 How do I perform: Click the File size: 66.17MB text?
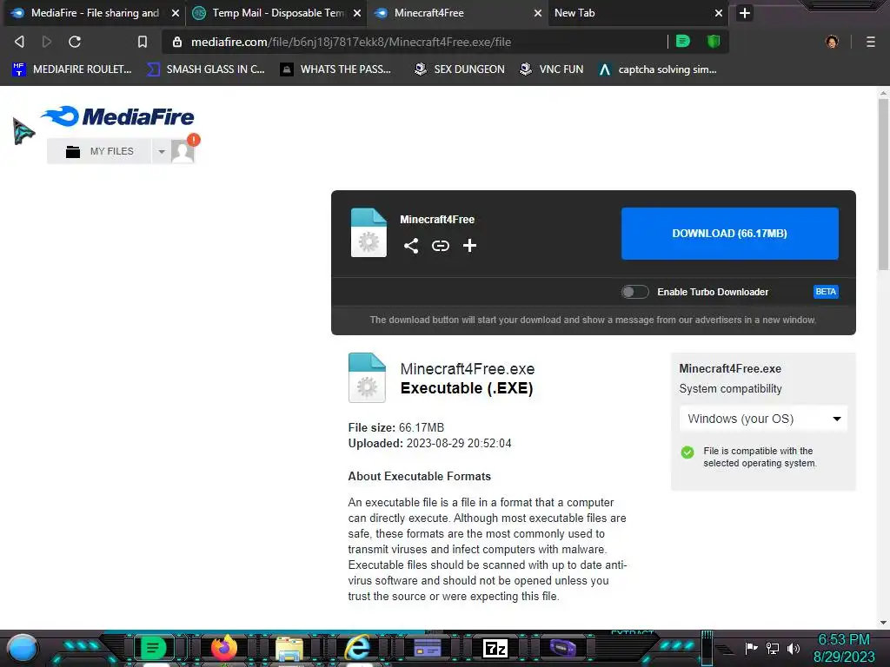[396, 427]
